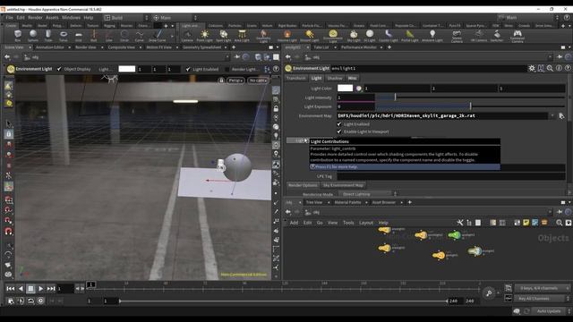Select the Box shelf tool

[18, 36]
